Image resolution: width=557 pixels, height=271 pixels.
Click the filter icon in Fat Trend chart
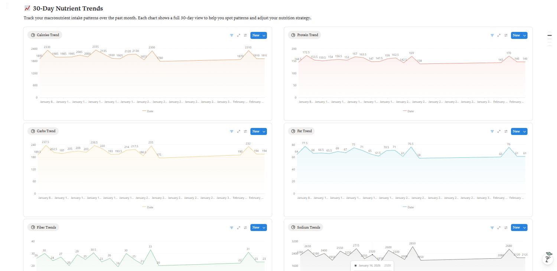coord(492,132)
